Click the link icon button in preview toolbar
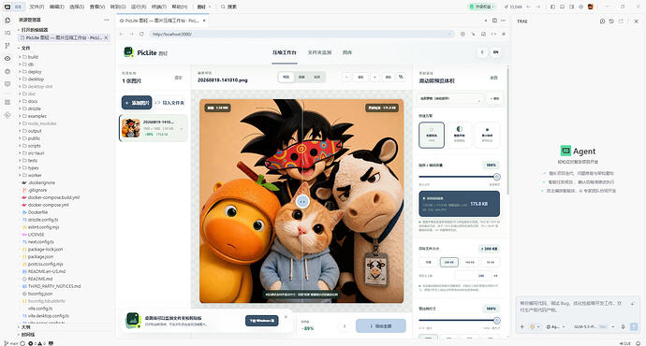646x346 pixels. [401, 77]
